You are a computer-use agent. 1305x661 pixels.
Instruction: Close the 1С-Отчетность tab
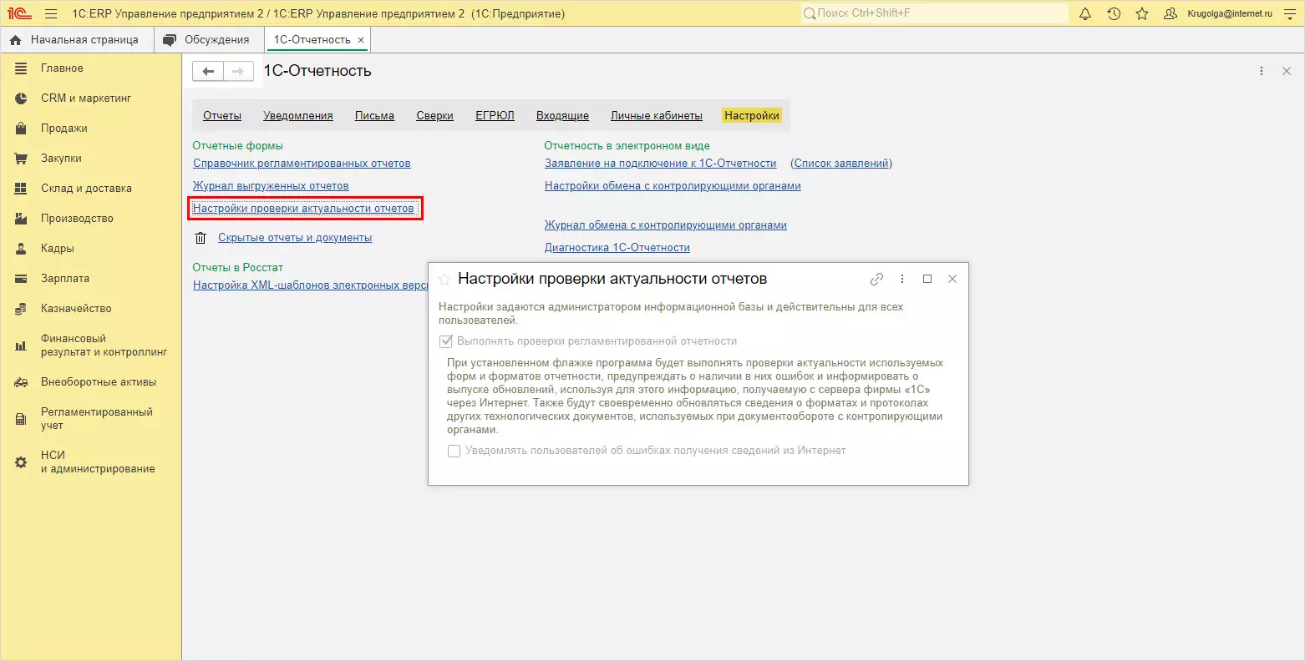click(361, 40)
